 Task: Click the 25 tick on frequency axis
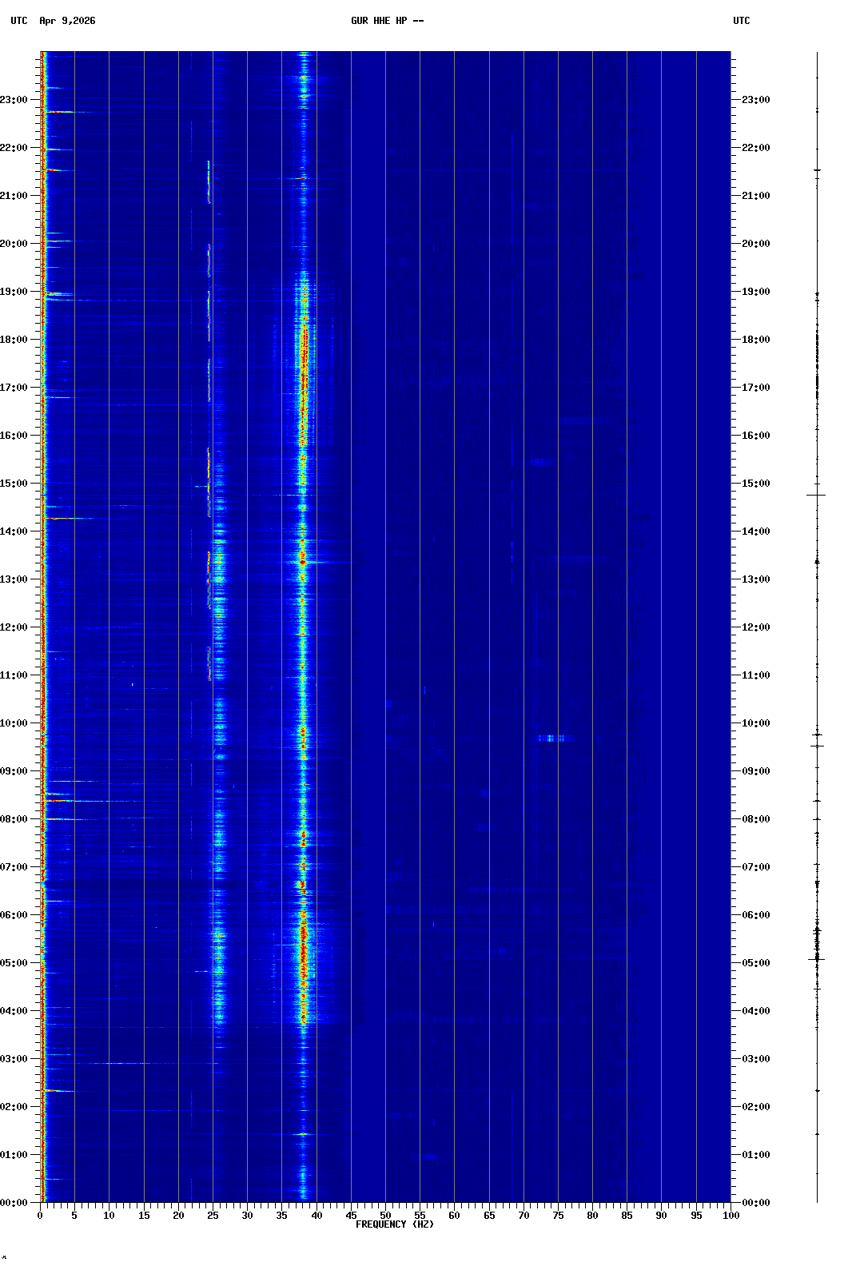(x=213, y=1216)
